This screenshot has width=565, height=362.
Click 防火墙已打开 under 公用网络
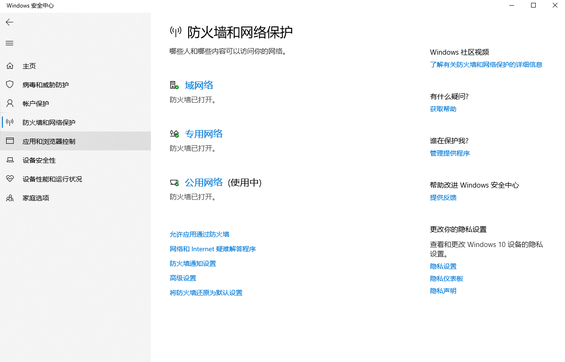pos(193,197)
